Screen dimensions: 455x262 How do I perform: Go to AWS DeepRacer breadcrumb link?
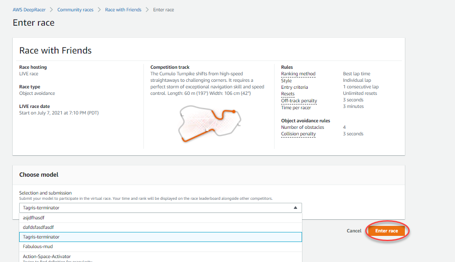click(x=30, y=10)
